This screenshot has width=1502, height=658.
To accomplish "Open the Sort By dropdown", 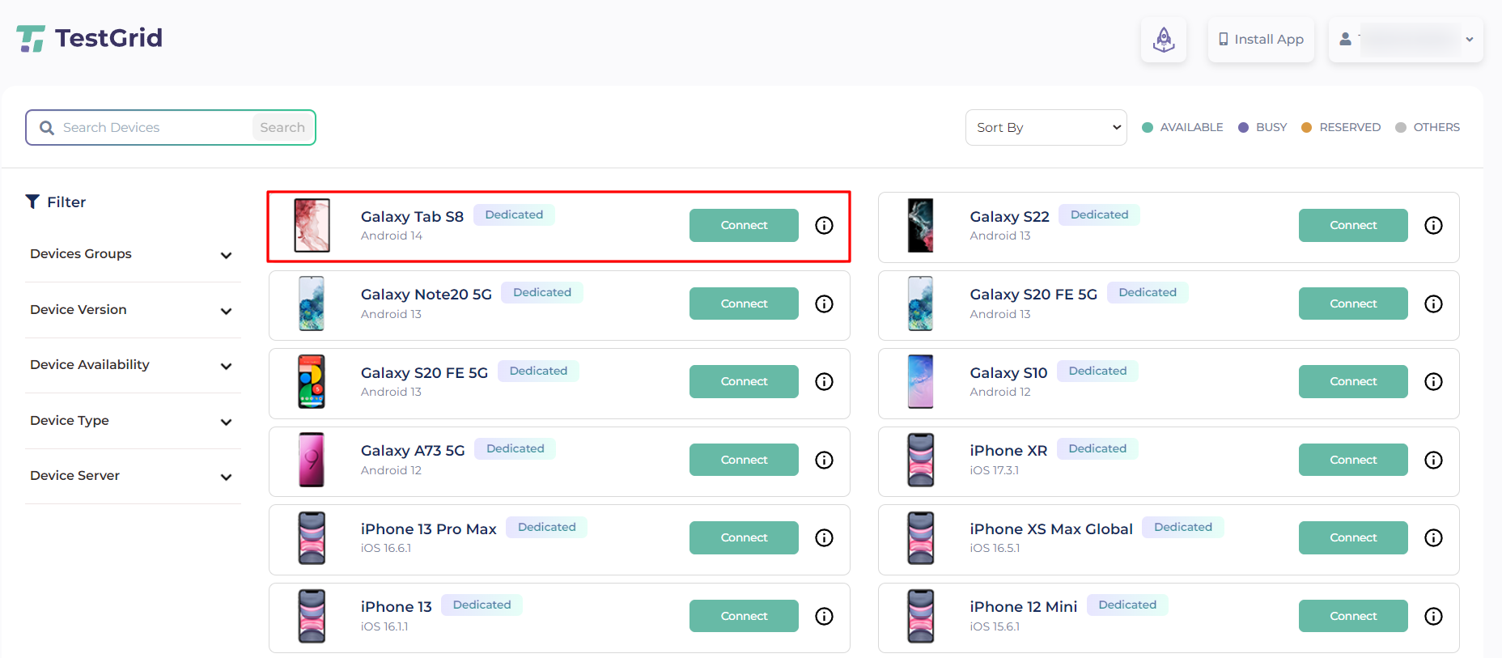I will pyautogui.click(x=1046, y=128).
